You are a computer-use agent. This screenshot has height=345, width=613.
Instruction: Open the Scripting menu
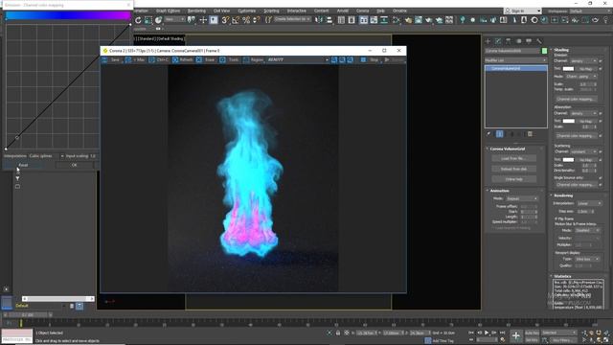coord(271,11)
